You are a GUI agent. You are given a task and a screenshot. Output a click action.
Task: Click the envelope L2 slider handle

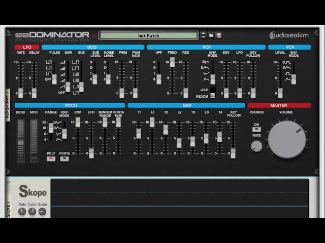179,143
